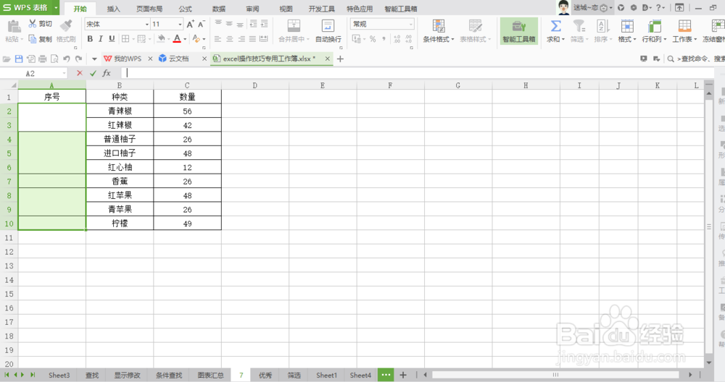The height and width of the screenshot is (382, 725).
Task: Select the cell with value 56
Action: (x=187, y=111)
